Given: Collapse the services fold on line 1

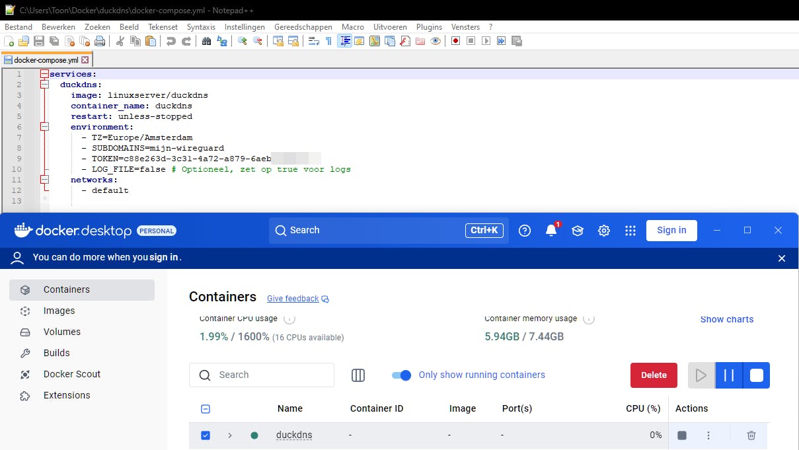Looking at the screenshot, I should pos(44,74).
